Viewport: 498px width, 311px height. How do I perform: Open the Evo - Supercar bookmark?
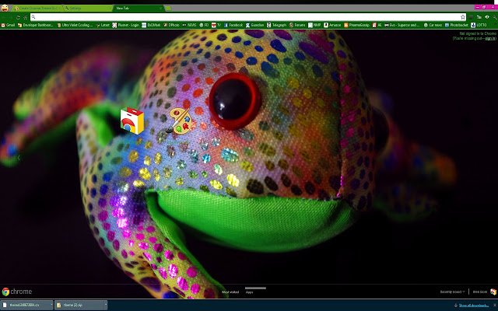tap(402, 25)
